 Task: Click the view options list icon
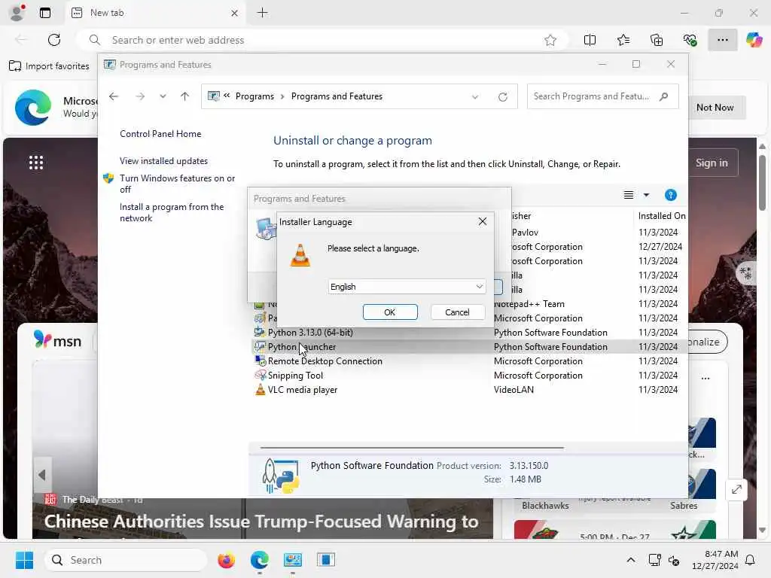point(629,195)
